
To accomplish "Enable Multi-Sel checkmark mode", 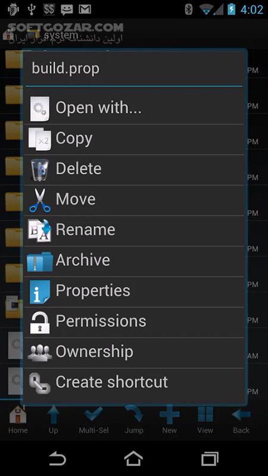I will (94, 421).
